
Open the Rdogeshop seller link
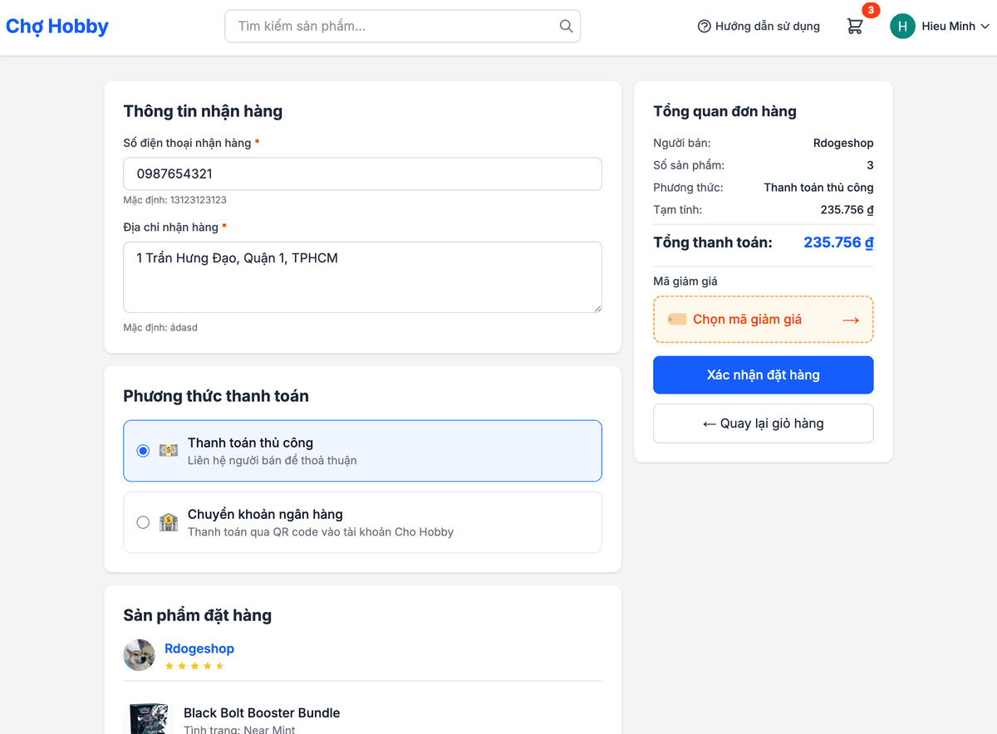point(199,648)
